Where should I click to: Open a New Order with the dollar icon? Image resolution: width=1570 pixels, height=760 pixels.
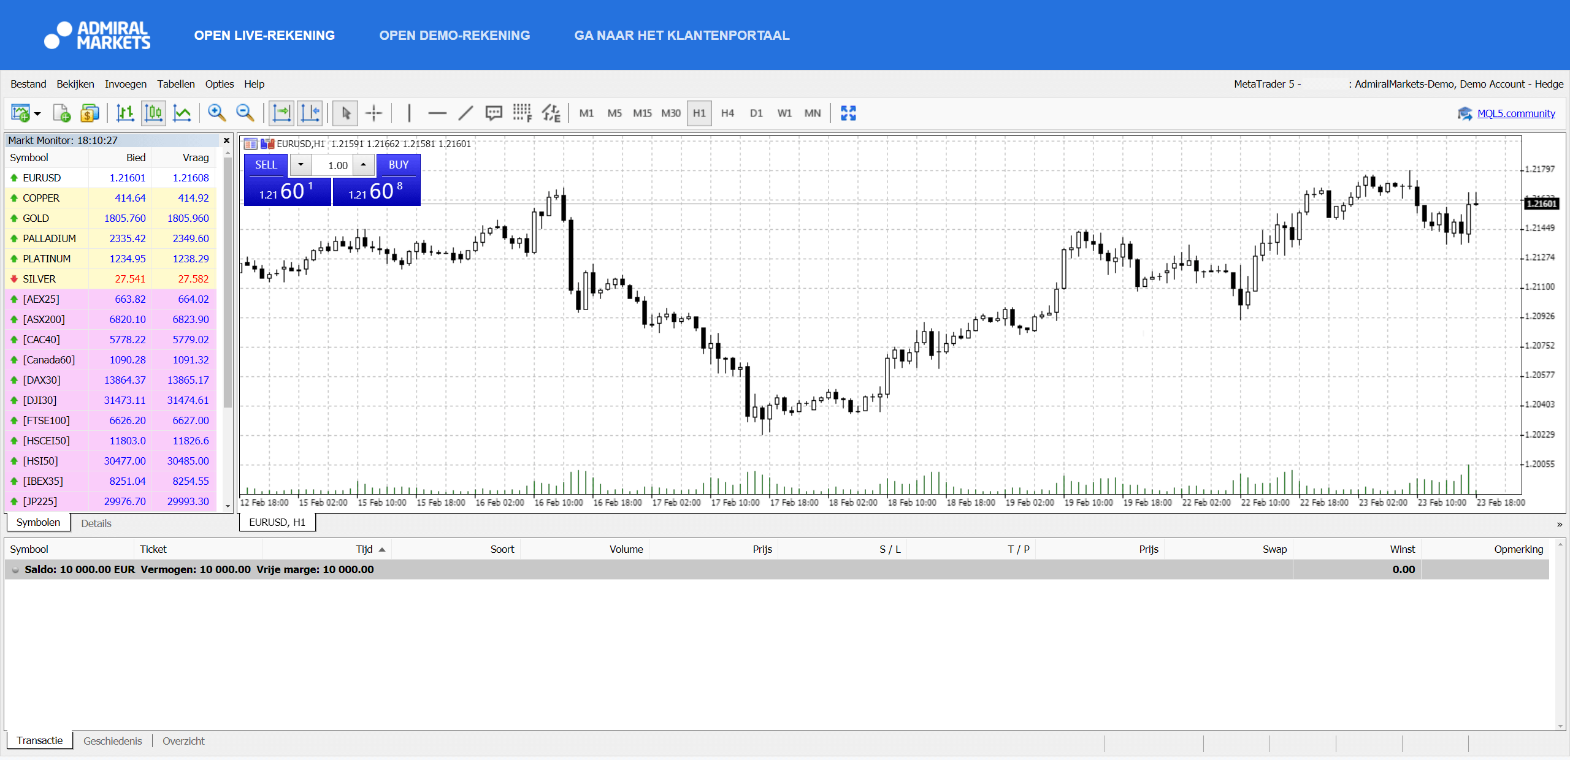[x=90, y=113]
